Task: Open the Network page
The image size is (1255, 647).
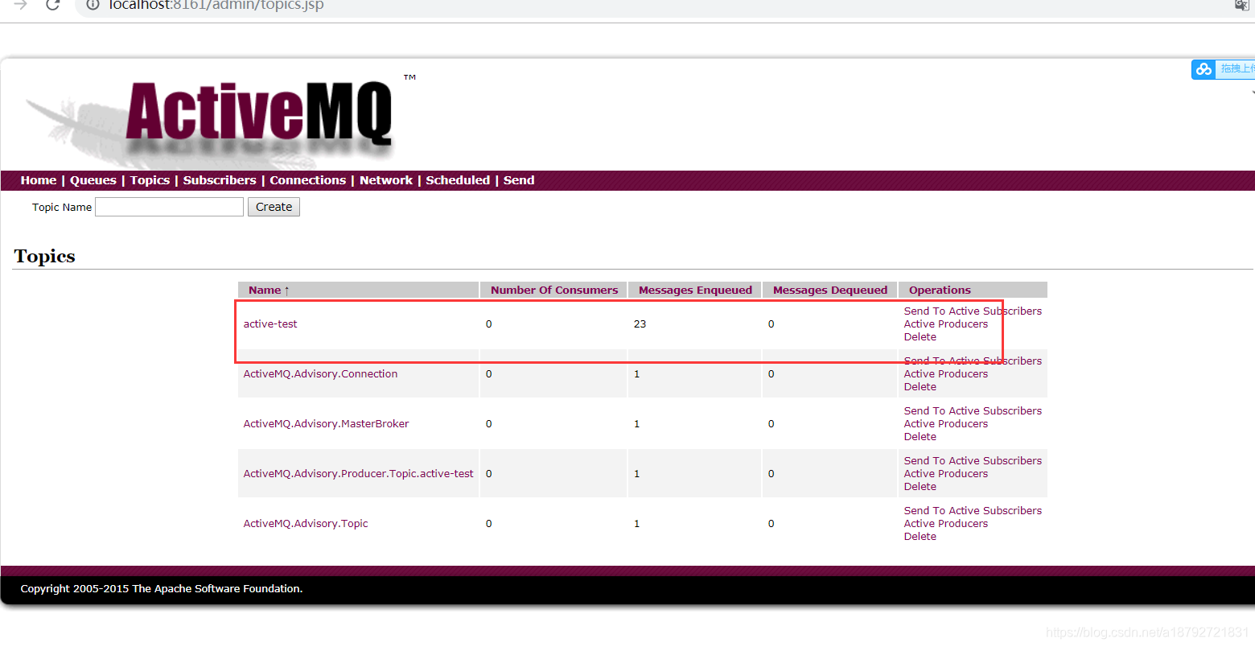Action: point(386,180)
